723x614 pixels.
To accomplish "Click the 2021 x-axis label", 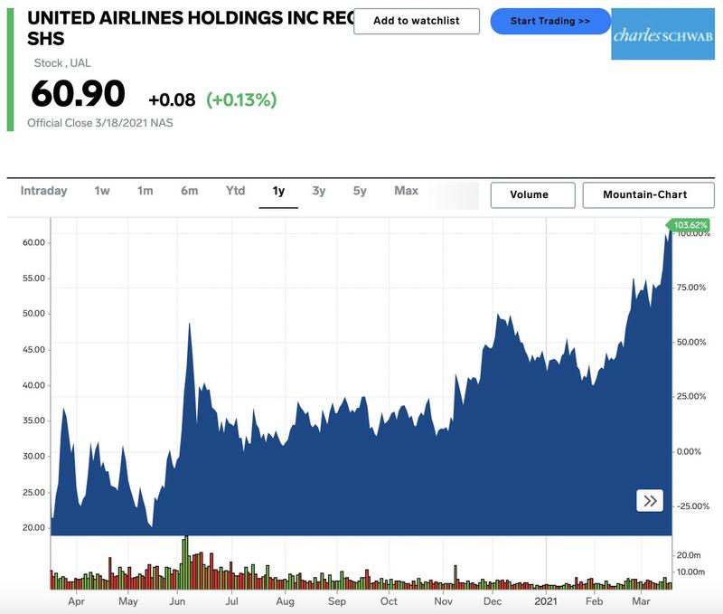I will click(546, 601).
